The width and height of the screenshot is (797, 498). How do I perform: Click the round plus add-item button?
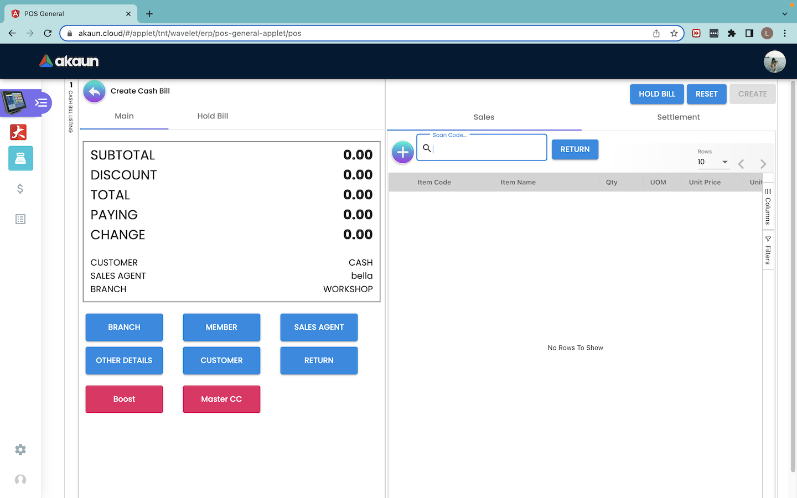[403, 152]
